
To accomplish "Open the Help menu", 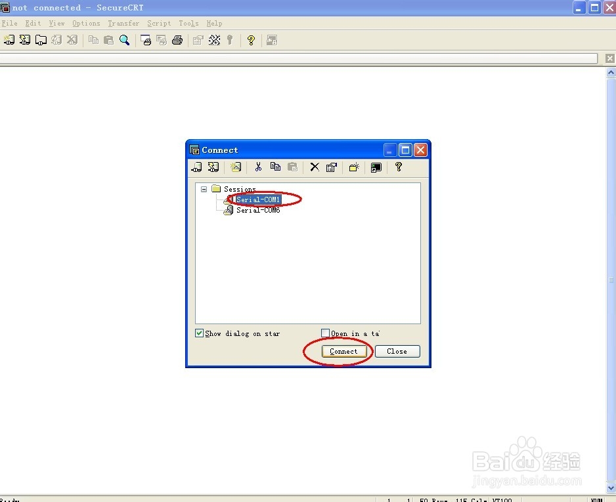I will pyautogui.click(x=214, y=24).
